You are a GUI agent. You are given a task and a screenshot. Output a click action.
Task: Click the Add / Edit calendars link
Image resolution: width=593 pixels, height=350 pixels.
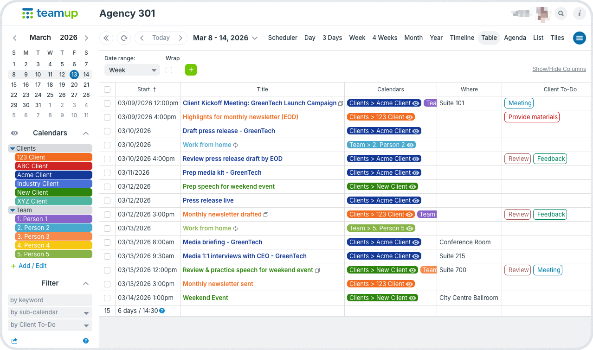pos(32,266)
